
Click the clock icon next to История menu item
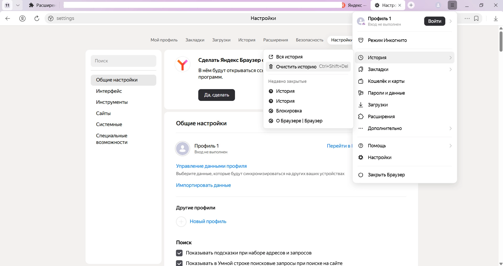pos(361,58)
